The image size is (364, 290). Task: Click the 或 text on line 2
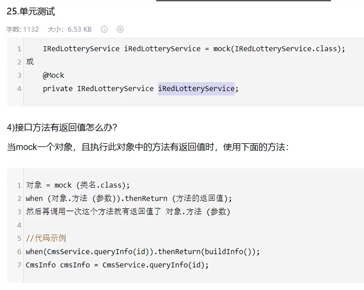click(30, 62)
